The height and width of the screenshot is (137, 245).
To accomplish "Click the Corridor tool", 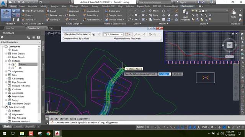I will [x=72, y=19].
